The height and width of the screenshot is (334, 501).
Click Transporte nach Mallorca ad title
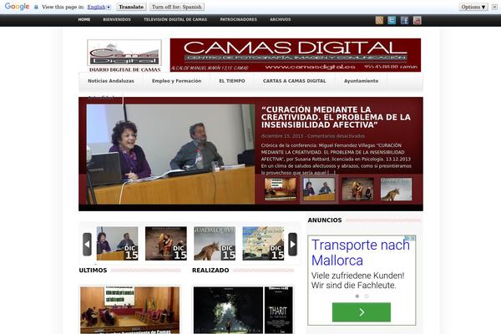361,252
